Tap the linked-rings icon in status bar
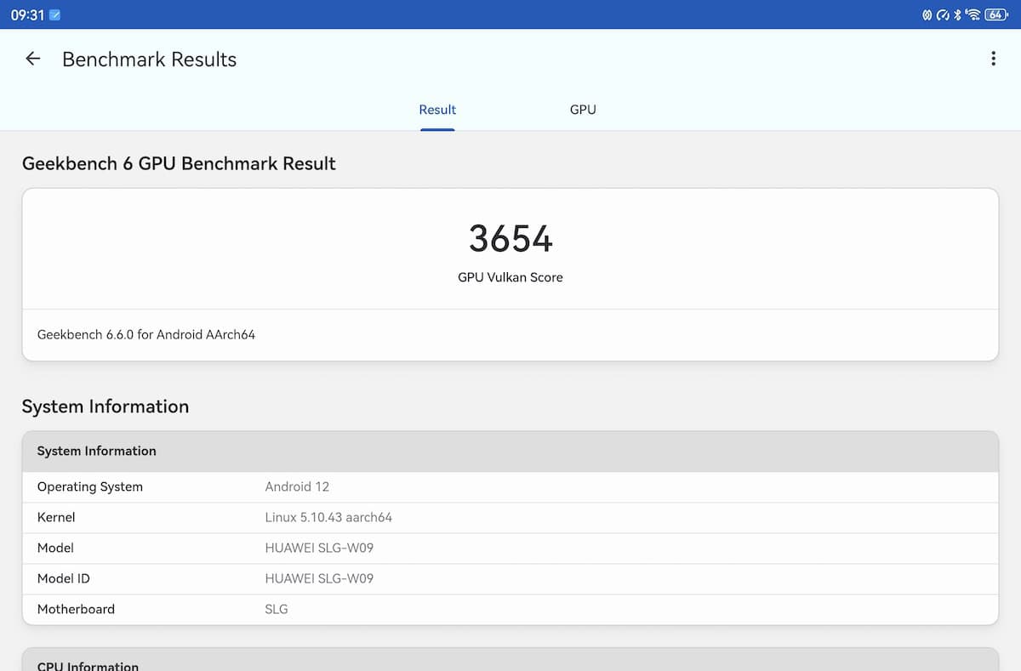The width and height of the screenshot is (1021, 671). pyautogui.click(x=927, y=15)
